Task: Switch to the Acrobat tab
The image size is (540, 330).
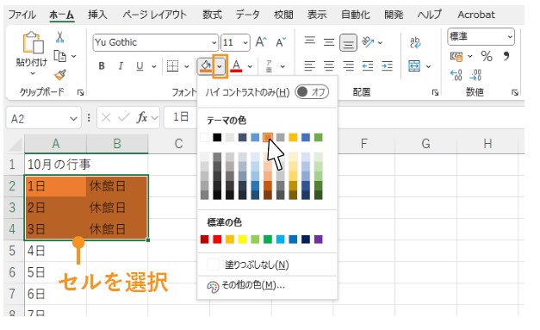Action: (476, 15)
